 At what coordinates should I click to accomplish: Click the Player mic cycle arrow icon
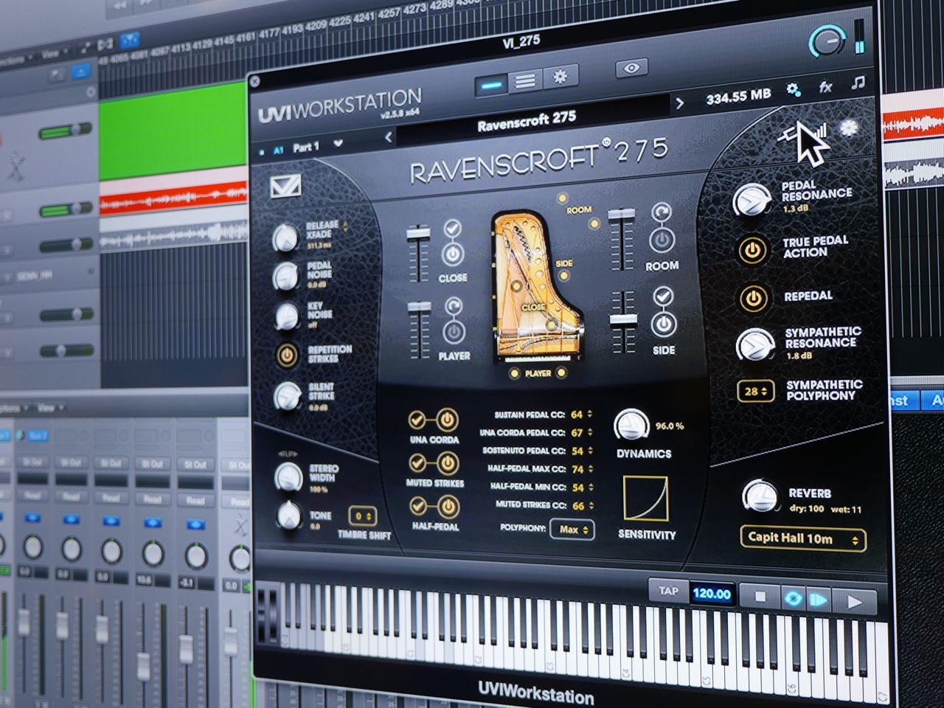coord(454,306)
